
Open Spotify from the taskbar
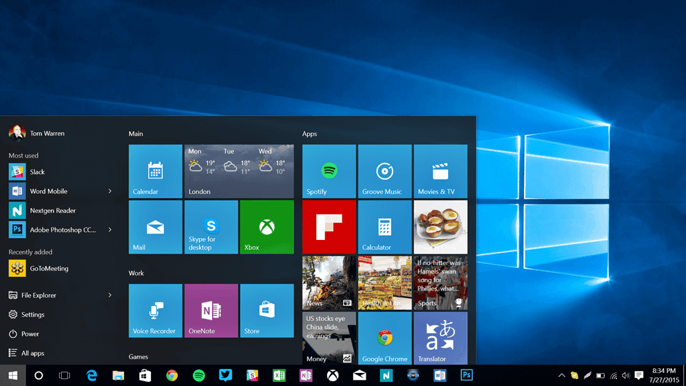pyautogui.click(x=199, y=376)
